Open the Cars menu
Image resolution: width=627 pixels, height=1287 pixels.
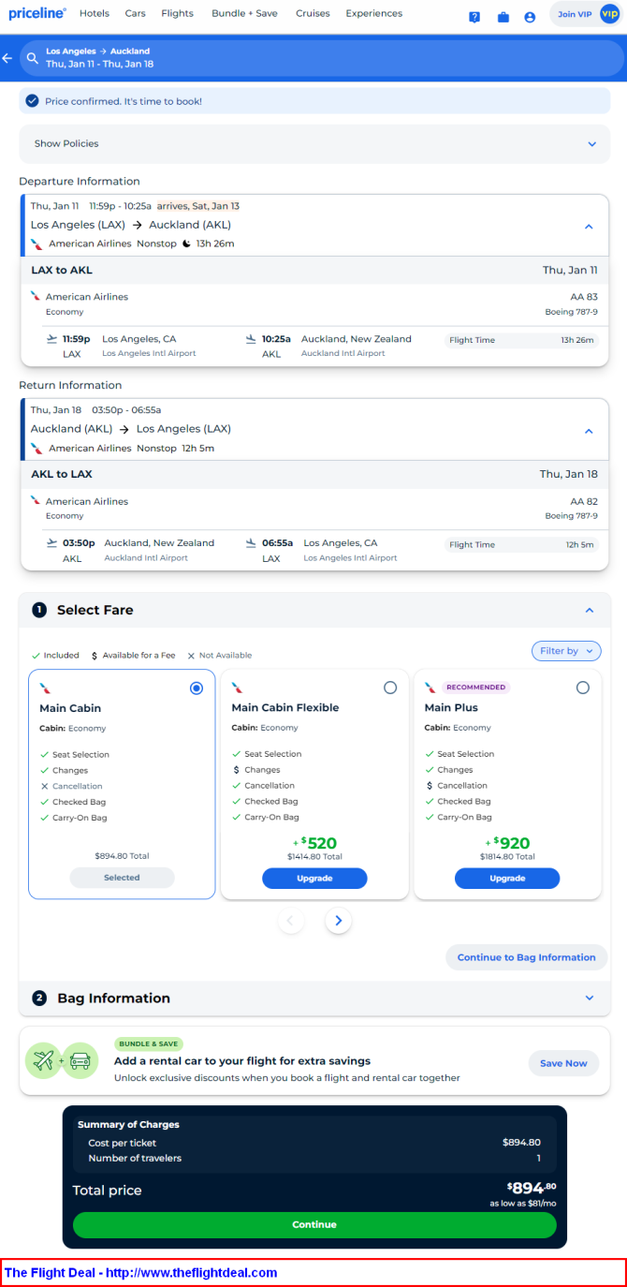[136, 14]
